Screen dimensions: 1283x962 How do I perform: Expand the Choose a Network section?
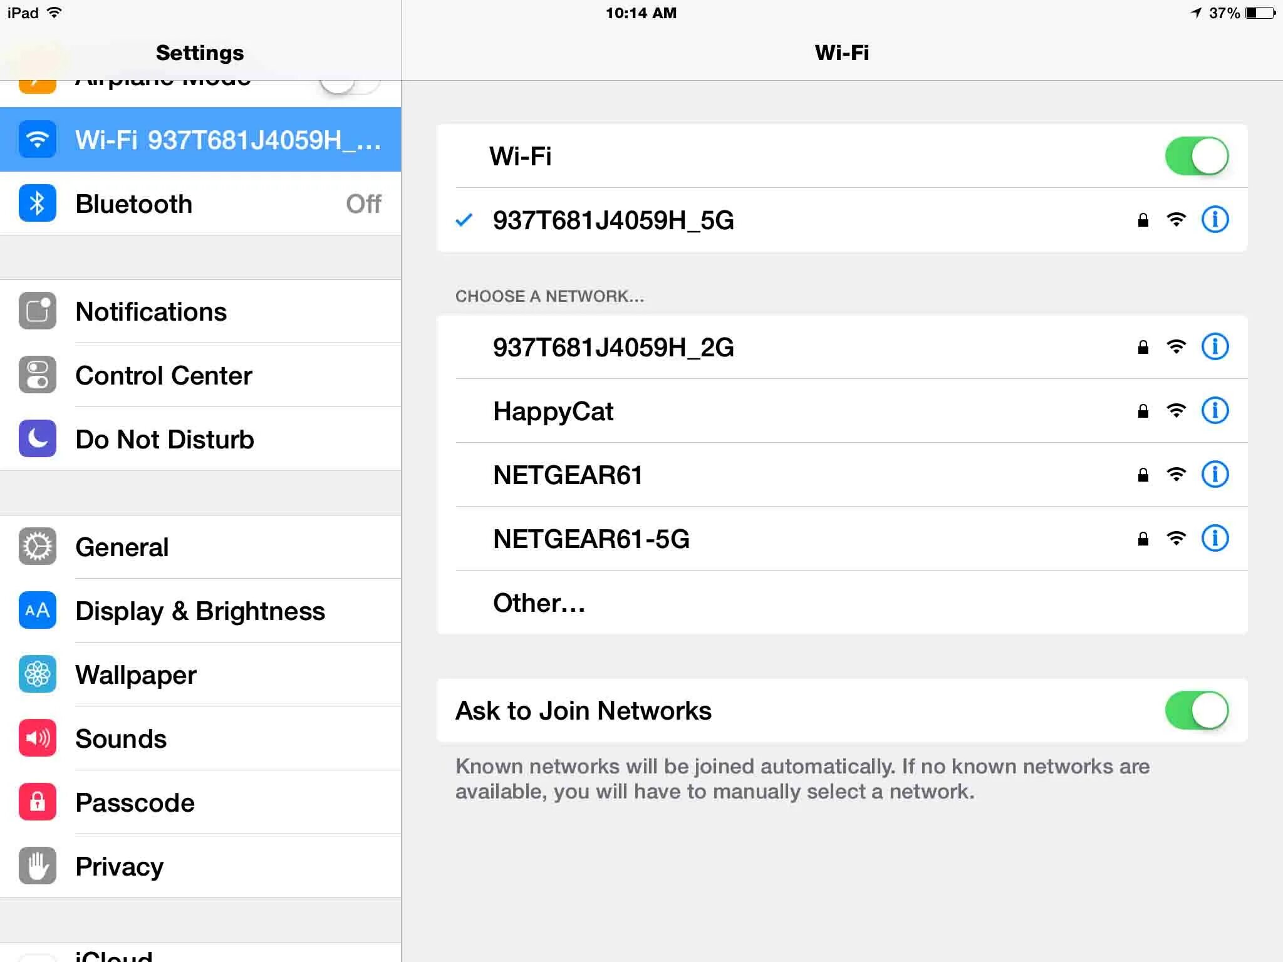pyautogui.click(x=551, y=295)
